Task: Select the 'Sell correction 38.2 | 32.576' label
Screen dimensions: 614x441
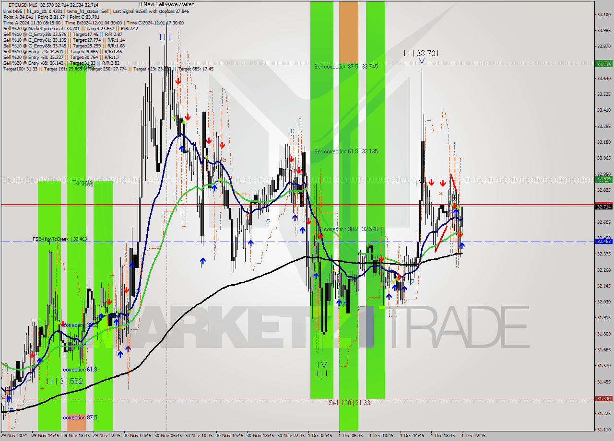Action: click(346, 229)
